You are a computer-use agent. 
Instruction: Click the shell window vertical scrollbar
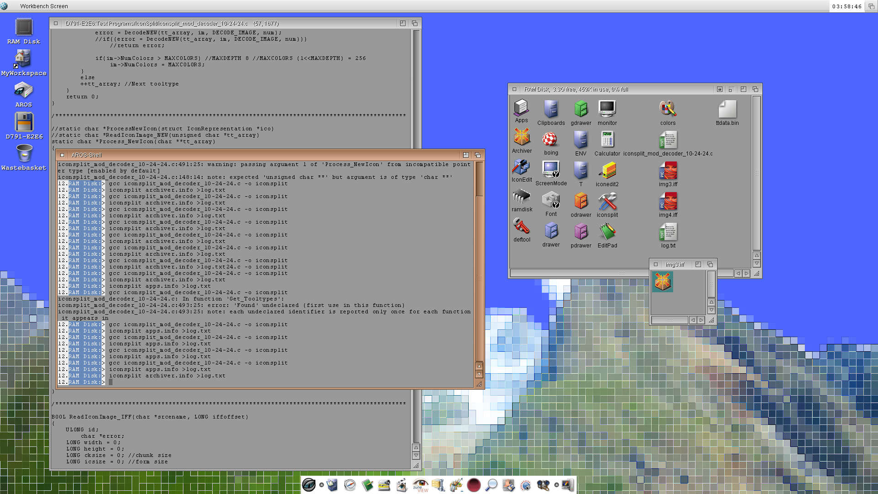point(479,274)
